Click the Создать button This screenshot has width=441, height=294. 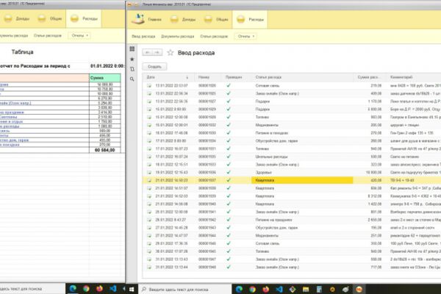(154, 67)
